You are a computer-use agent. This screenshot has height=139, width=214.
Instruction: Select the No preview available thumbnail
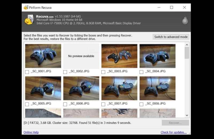(81, 56)
